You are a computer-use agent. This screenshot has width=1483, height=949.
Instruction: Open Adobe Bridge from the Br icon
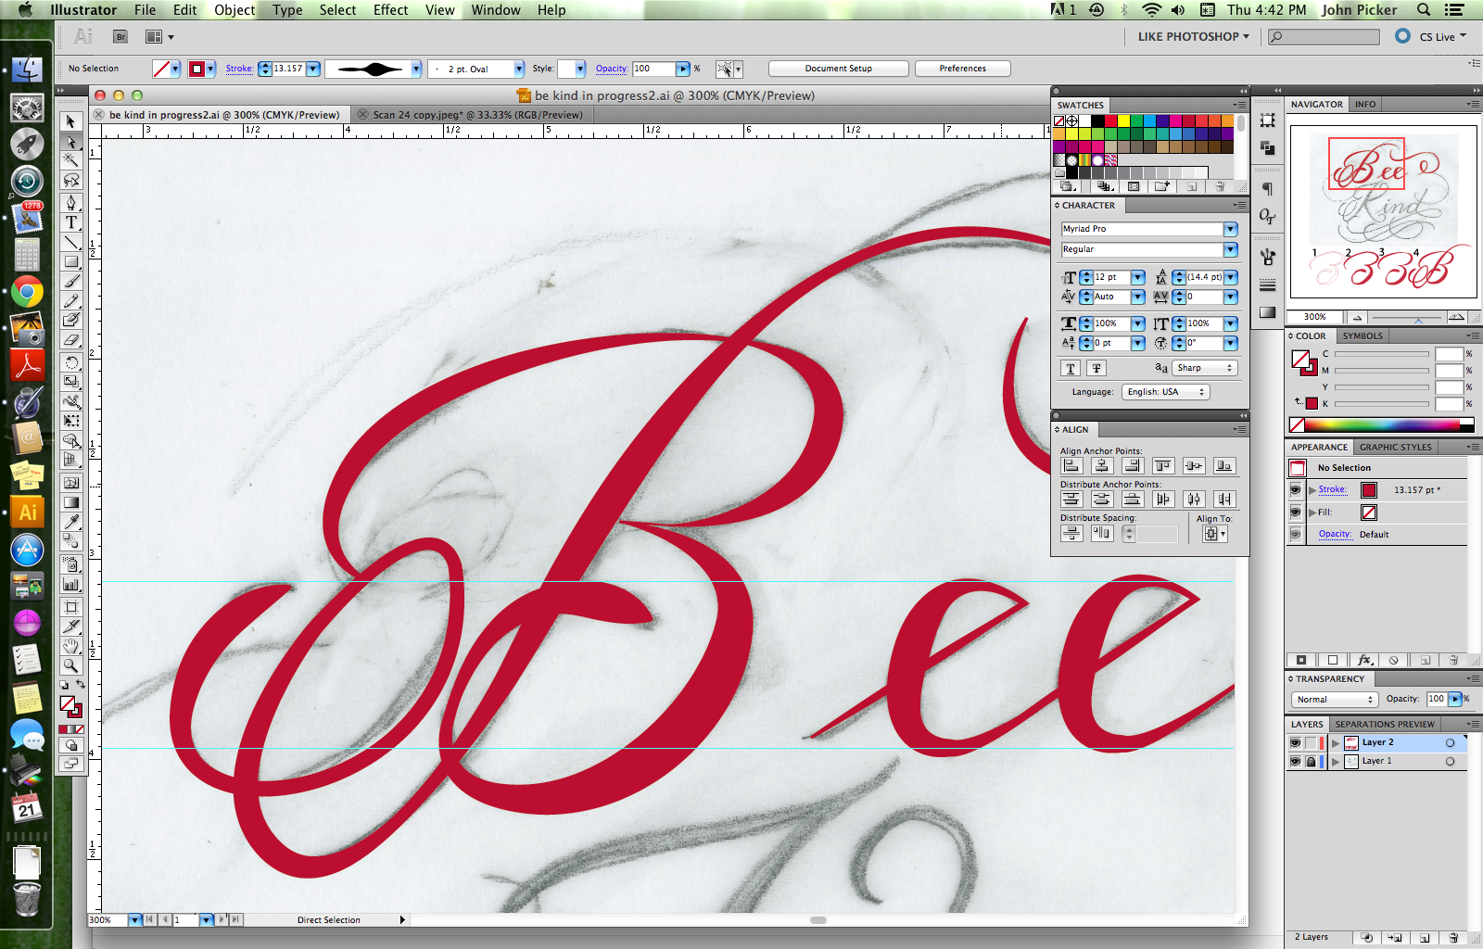(120, 37)
